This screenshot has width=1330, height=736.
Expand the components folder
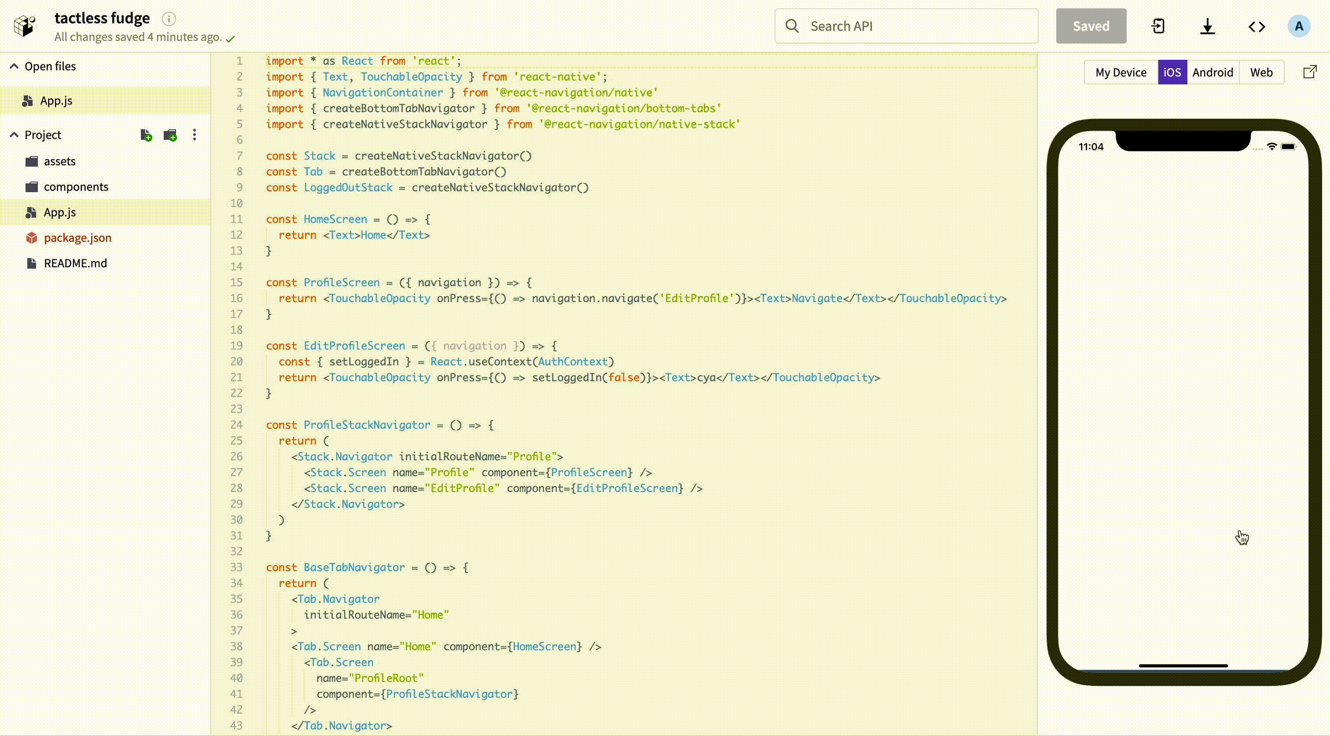pyautogui.click(x=105, y=187)
